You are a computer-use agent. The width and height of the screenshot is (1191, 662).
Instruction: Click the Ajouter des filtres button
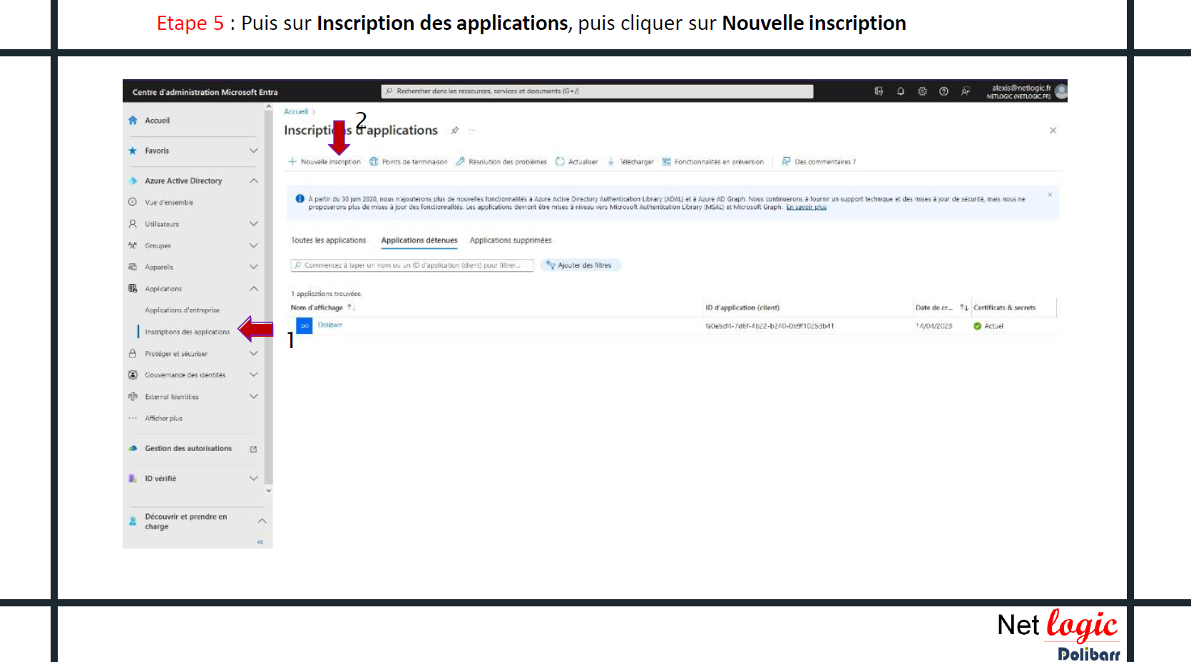point(579,265)
